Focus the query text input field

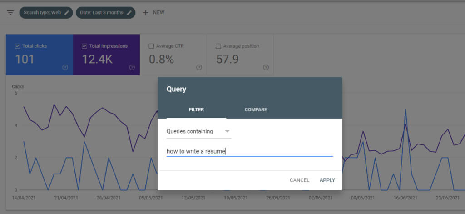pos(250,151)
